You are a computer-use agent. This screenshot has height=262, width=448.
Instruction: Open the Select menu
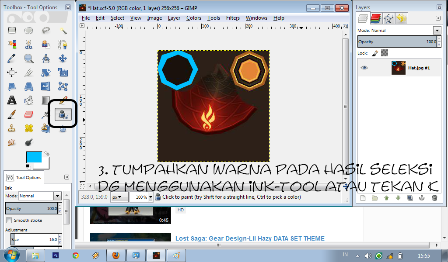[x=117, y=18]
